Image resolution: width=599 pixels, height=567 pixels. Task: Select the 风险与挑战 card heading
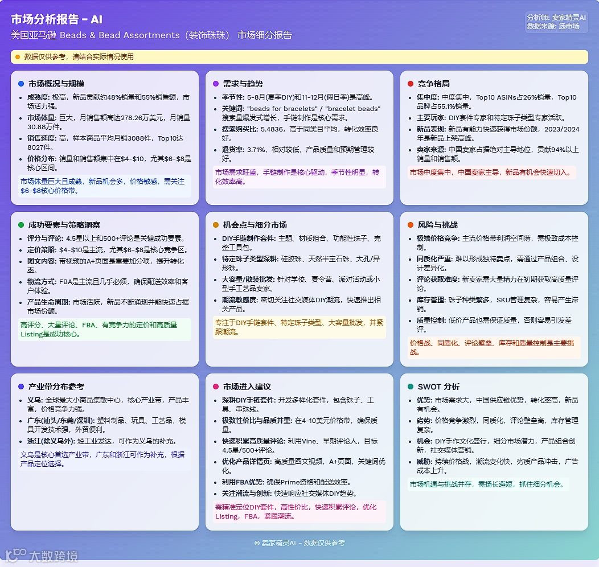pos(437,225)
